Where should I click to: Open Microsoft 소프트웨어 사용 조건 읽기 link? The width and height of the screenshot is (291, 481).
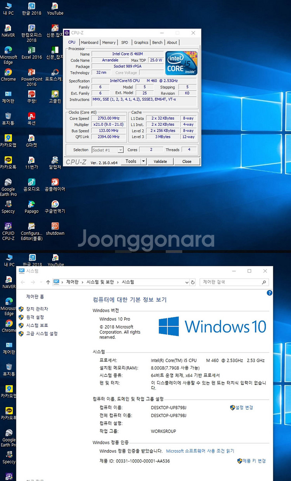tap(200, 451)
